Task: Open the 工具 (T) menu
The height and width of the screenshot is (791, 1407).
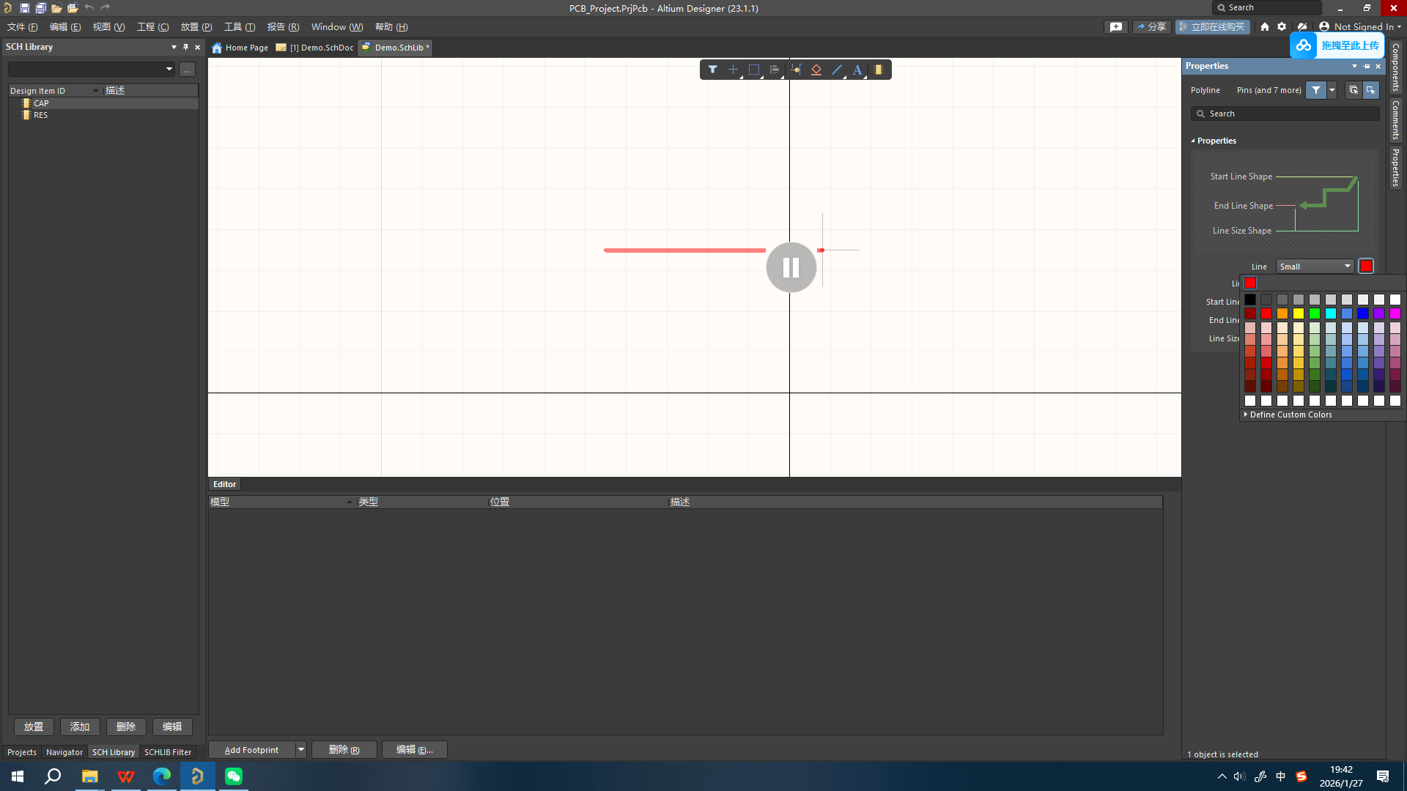Action: click(x=240, y=27)
